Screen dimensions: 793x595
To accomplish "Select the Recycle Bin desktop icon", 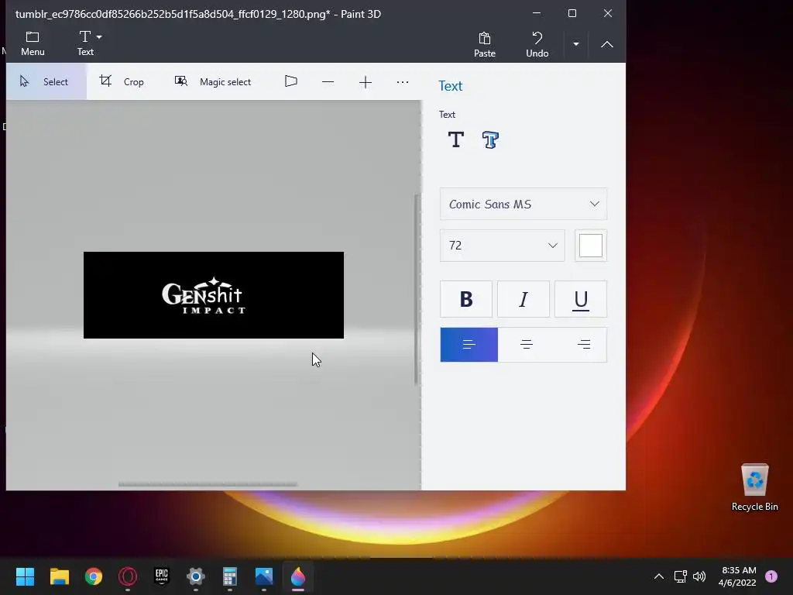I will pos(754,487).
